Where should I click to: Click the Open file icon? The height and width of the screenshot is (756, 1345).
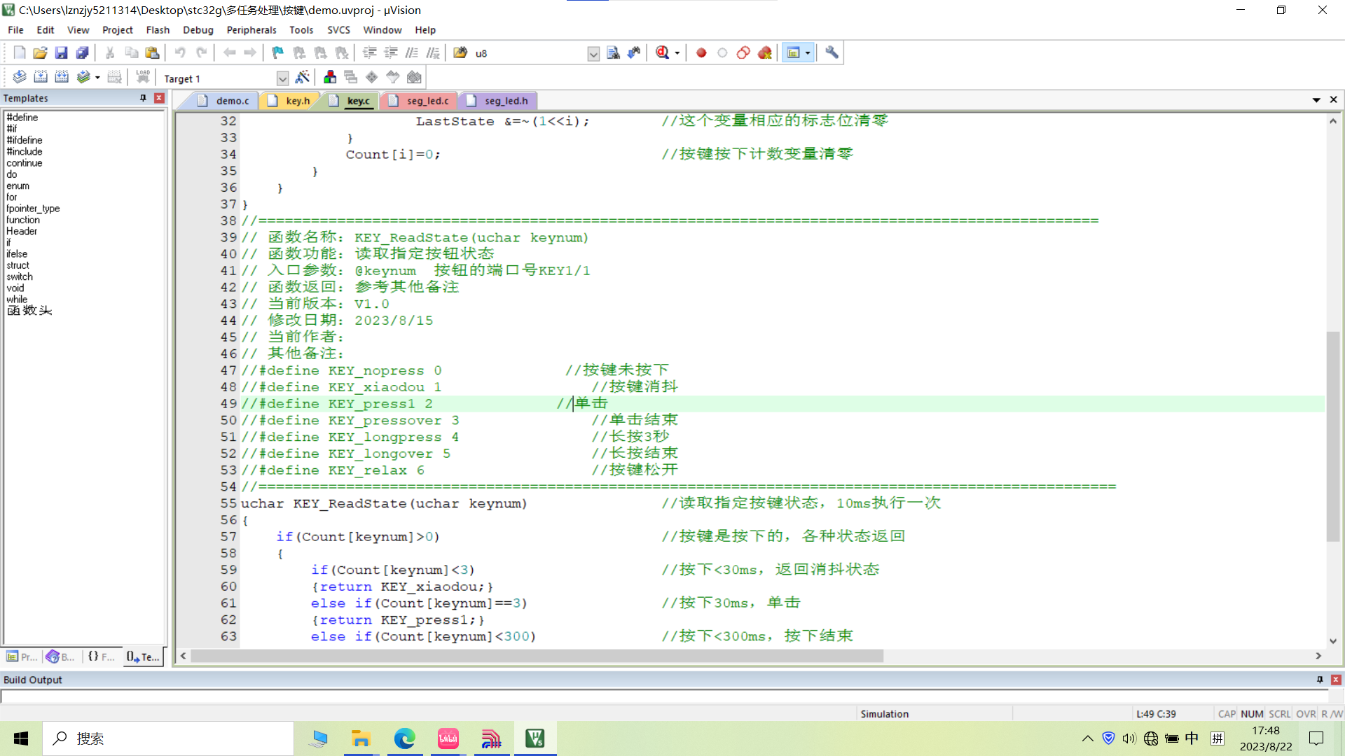tap(41, 52)
